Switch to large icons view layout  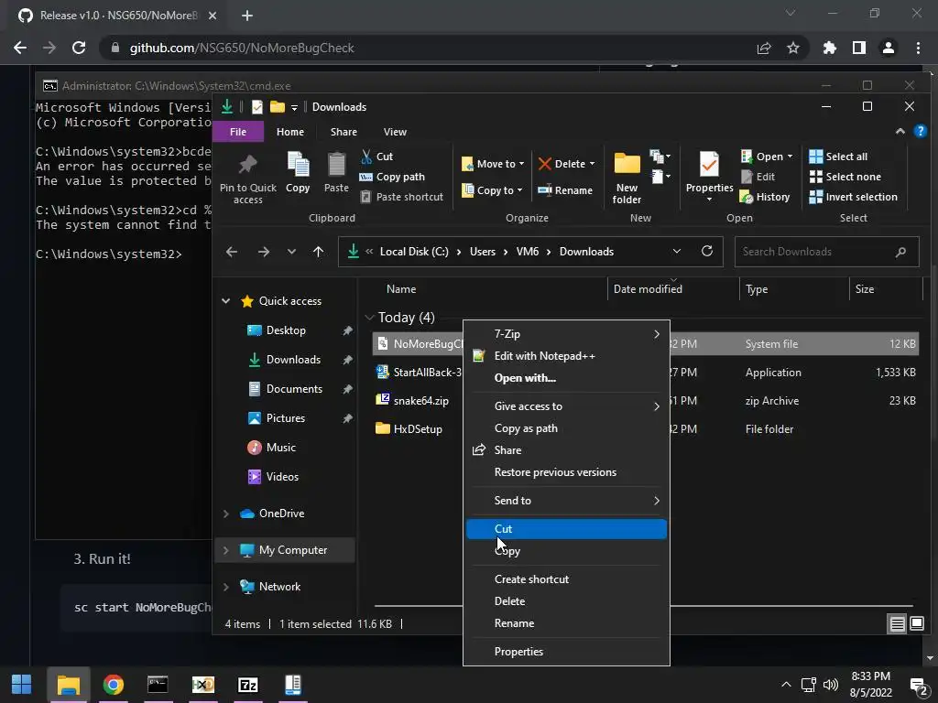(916, 624)
